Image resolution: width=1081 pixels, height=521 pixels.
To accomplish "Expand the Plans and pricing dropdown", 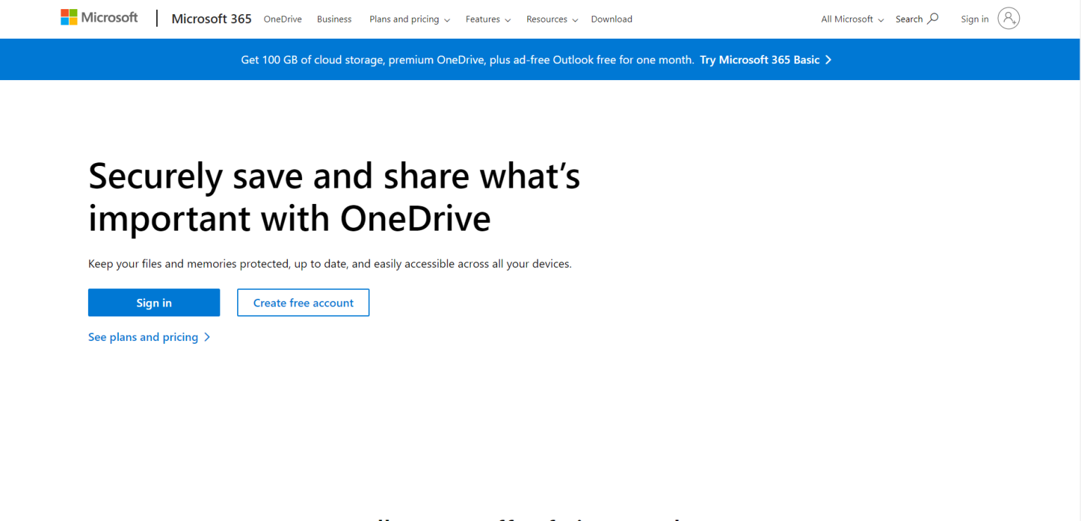I will pyautogui.click(x=404, y=19).
